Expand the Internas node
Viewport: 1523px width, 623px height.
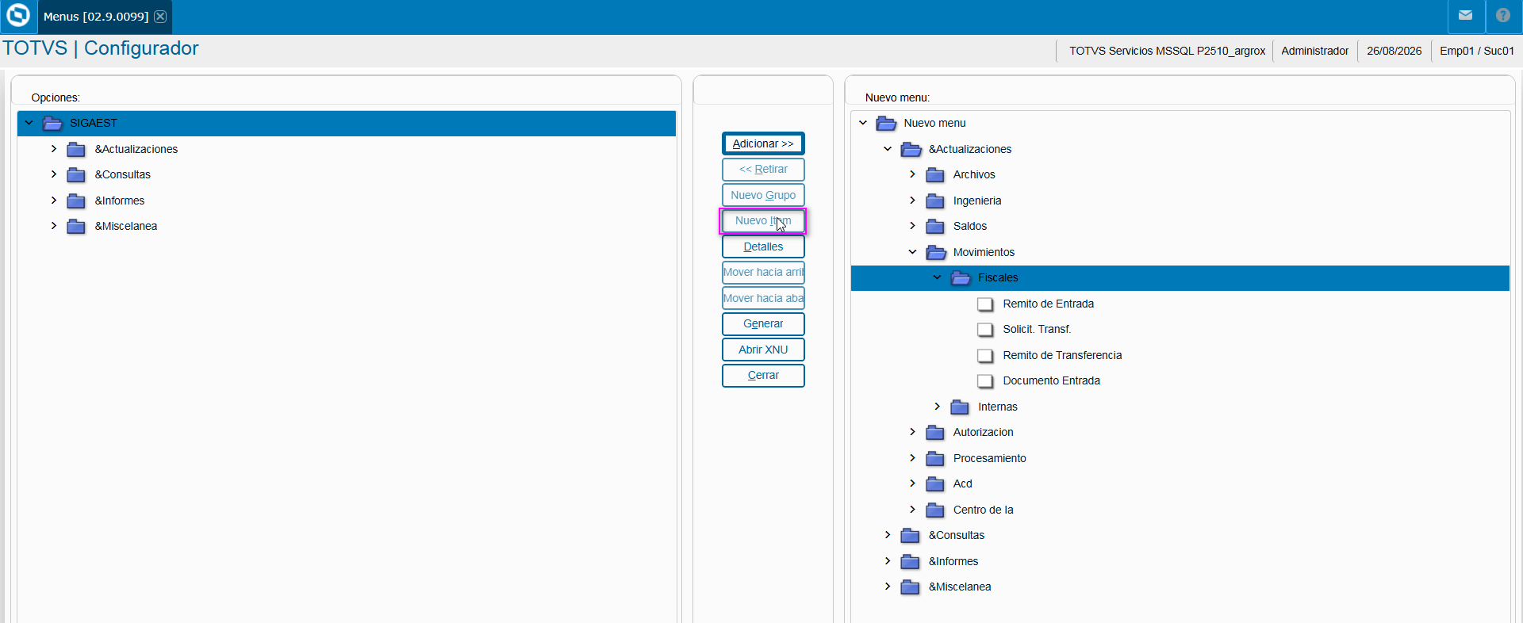pos(938,407)
